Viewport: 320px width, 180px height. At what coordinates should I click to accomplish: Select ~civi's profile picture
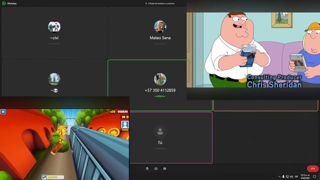(54, 26)
